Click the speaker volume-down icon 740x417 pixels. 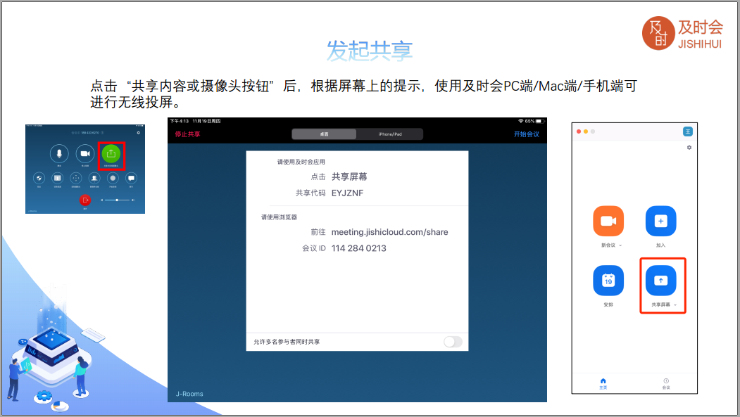point(101,200)
